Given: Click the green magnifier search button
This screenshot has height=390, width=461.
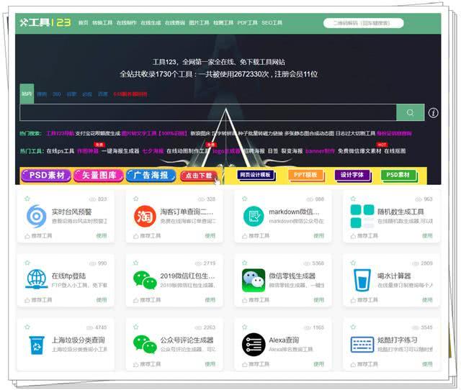Looking at the screenshot, I should tap(410, 112).
